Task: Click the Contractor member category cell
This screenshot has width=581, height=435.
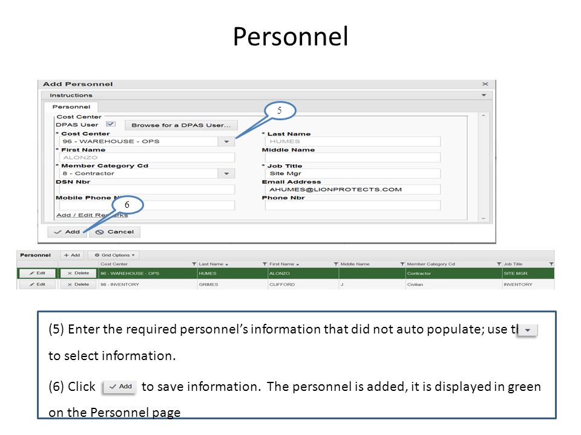Action: click(454, 273)
